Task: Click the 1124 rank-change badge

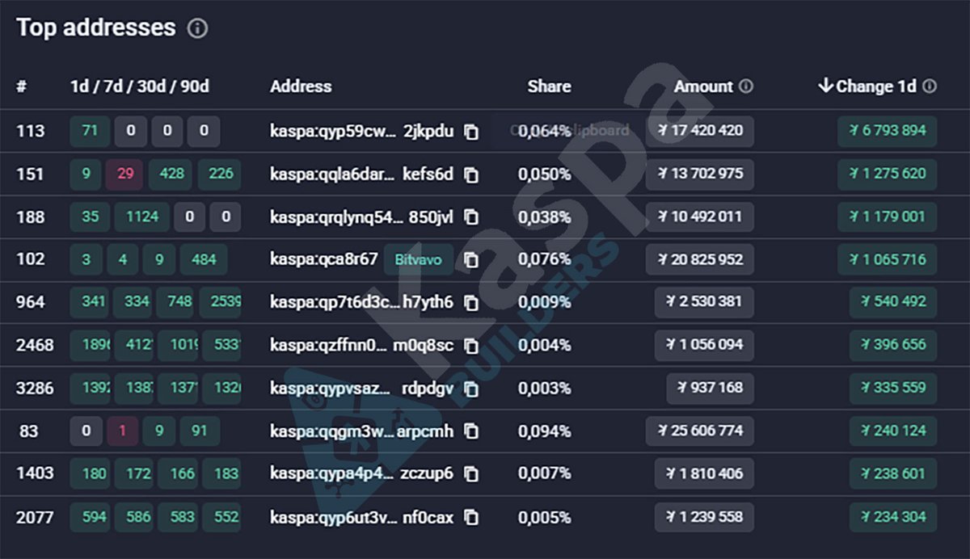Action: [x=142, y=216]
